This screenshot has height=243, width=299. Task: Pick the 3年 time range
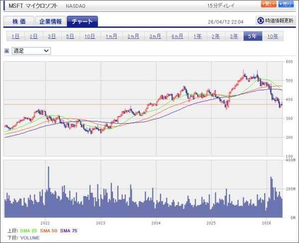[234, 36]
